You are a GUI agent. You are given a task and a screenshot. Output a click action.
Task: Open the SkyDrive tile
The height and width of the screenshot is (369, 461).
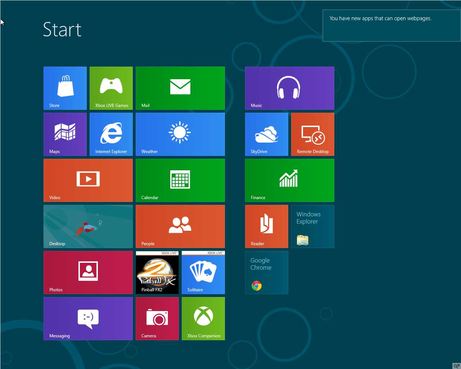(267, 134)
